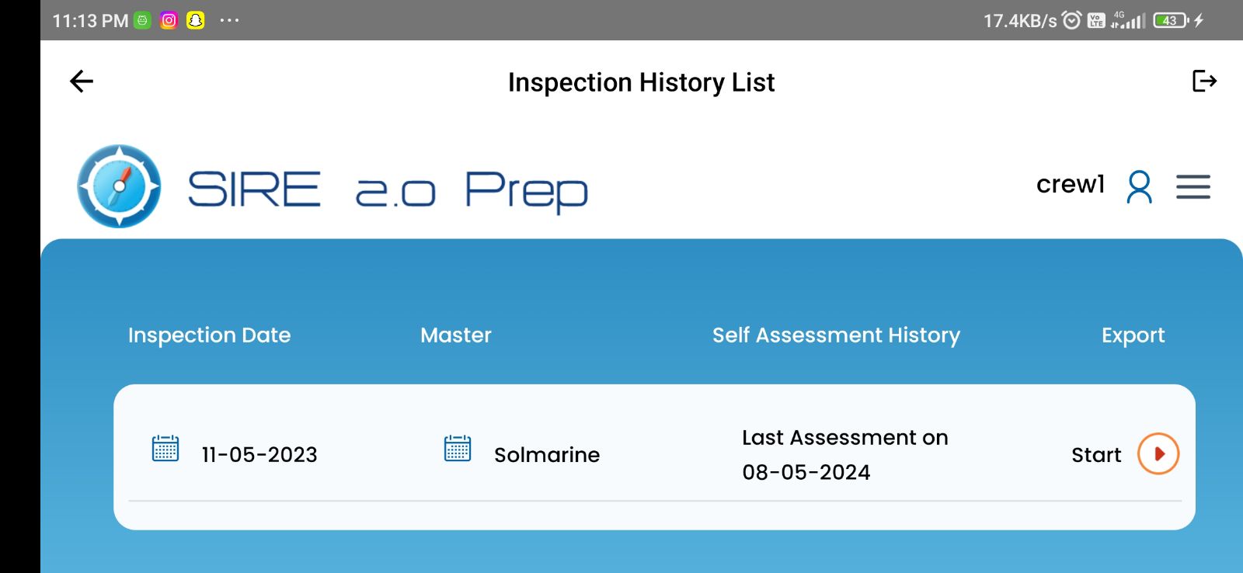Screen dimensions: 1243x573
Task: Tap the Start label
Action: (x=1096, y=455)
